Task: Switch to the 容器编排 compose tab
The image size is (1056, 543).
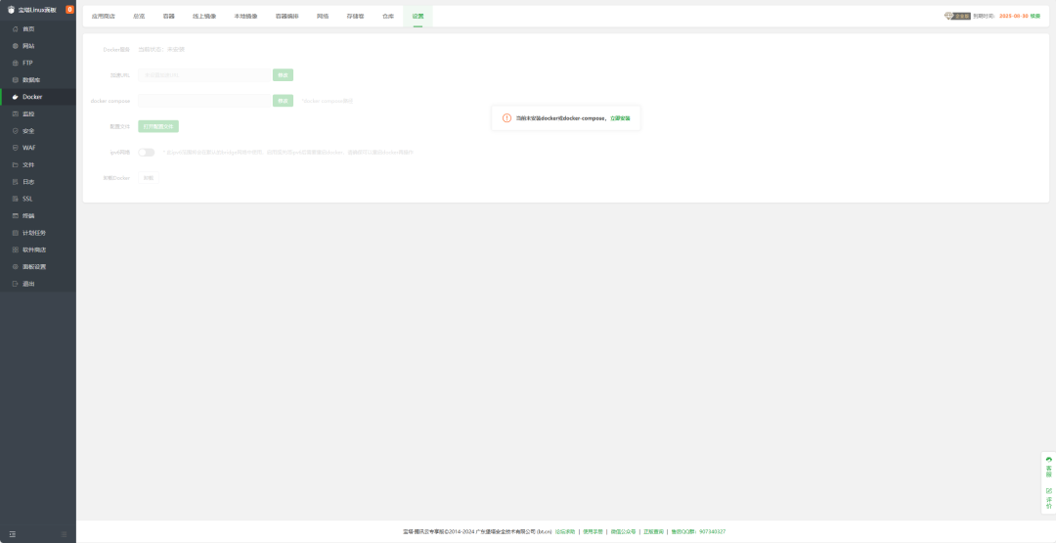Action: (x=286, y=17)
